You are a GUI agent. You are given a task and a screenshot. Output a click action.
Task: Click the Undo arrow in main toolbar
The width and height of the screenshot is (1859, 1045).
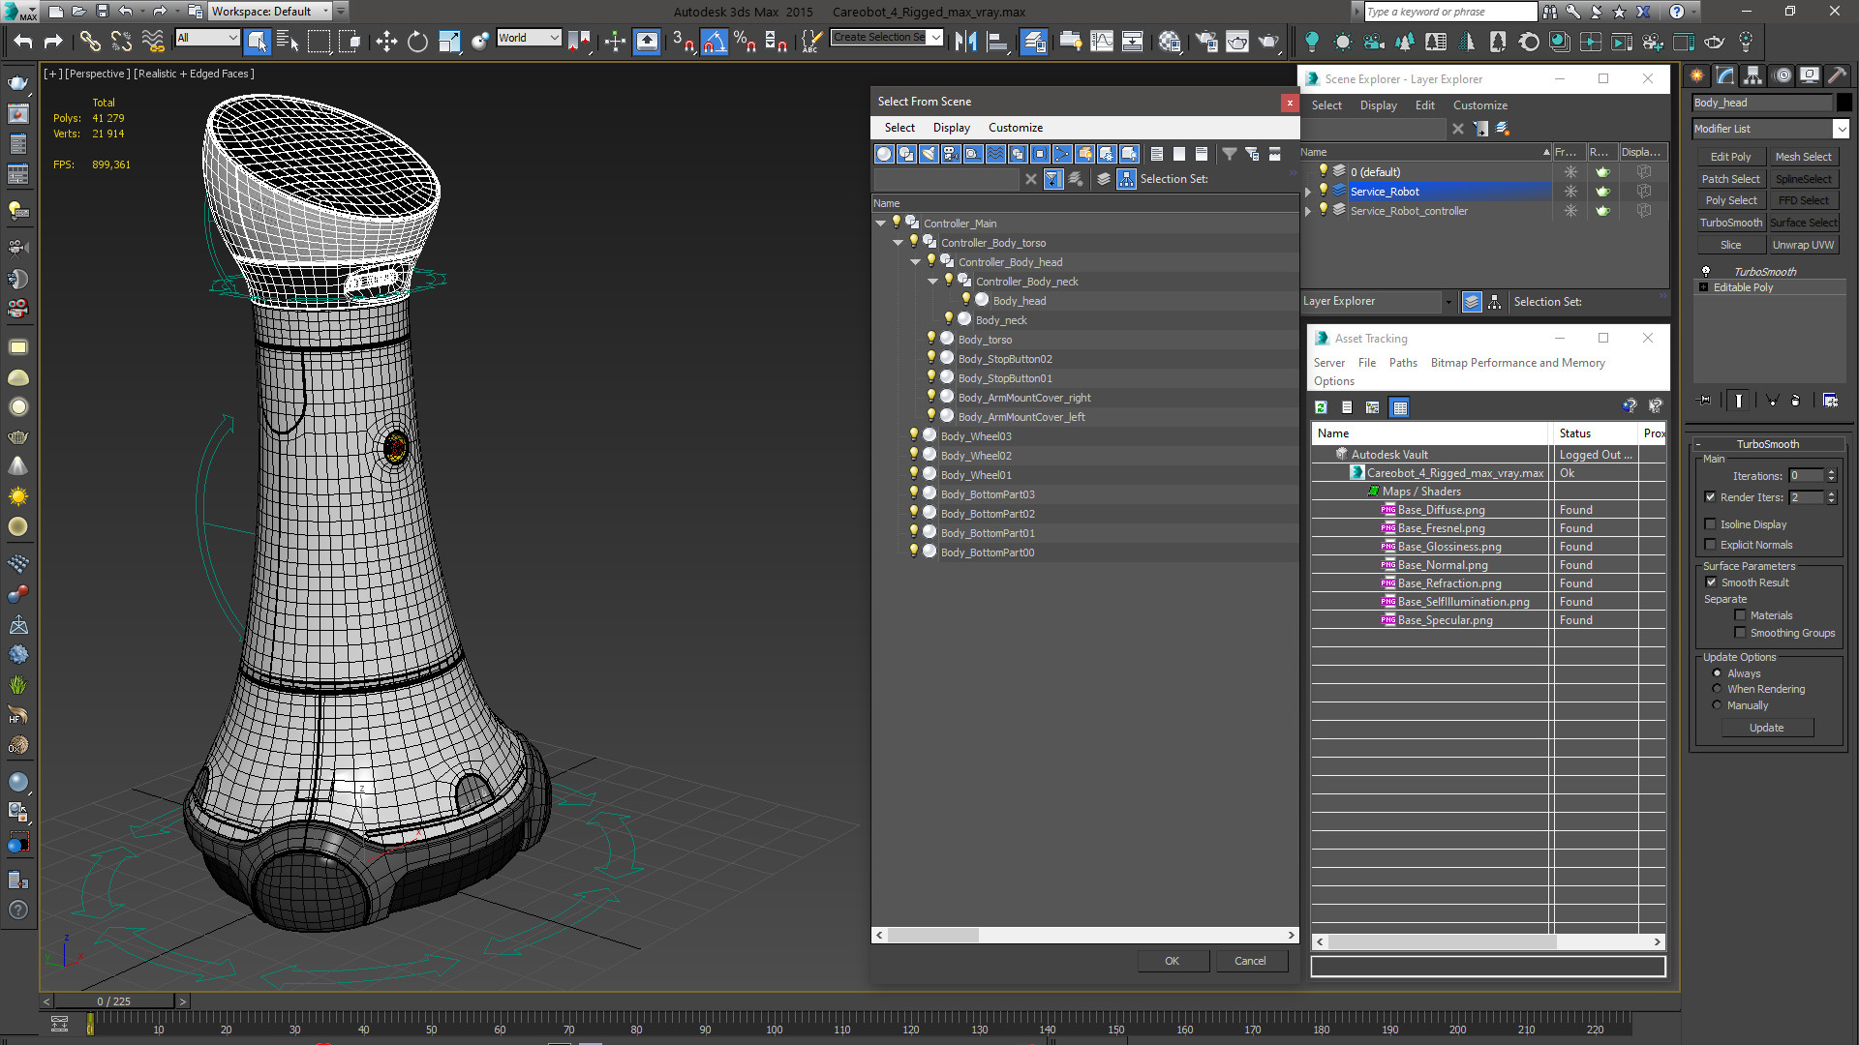tap(22, 41)
